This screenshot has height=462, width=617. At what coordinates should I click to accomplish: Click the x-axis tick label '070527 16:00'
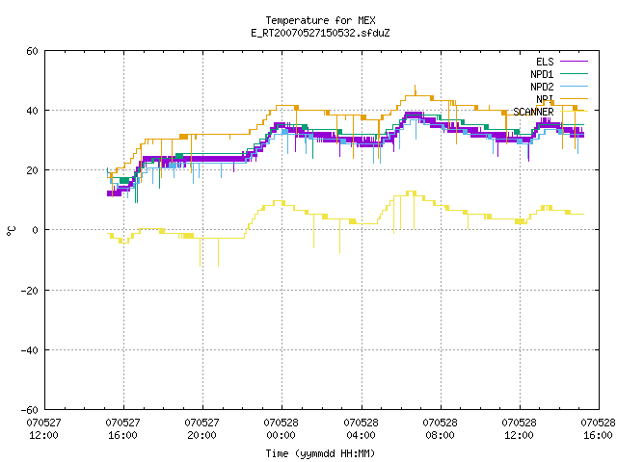(x=122, y=429)
